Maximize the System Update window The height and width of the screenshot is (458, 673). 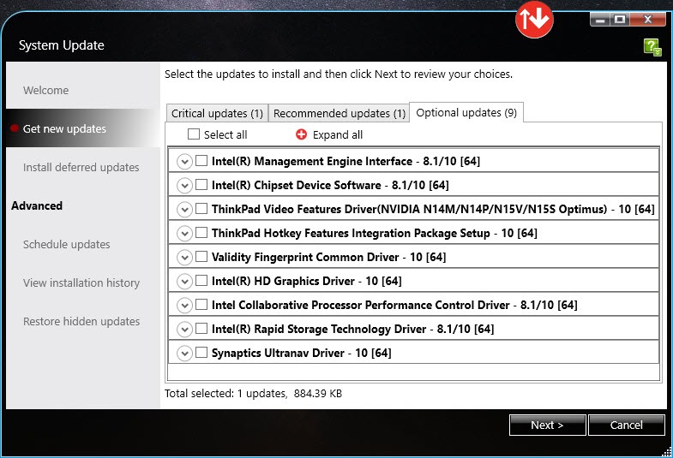point(620,20)
